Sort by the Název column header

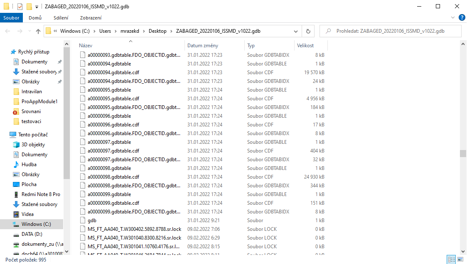click(86, 46)
